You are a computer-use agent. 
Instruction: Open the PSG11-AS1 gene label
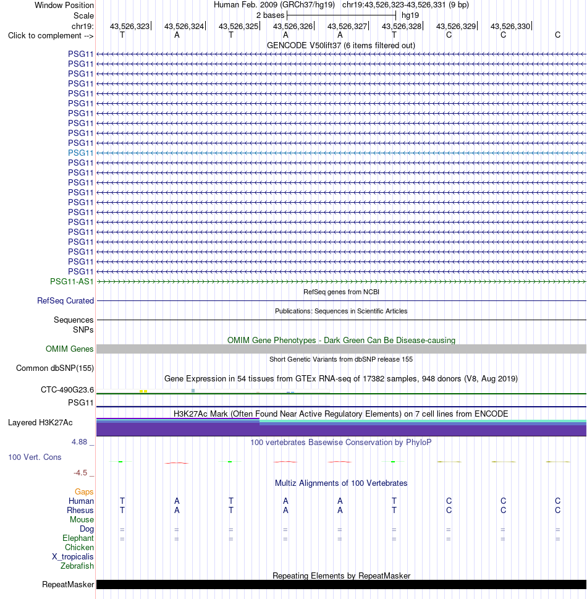point(72,281)
